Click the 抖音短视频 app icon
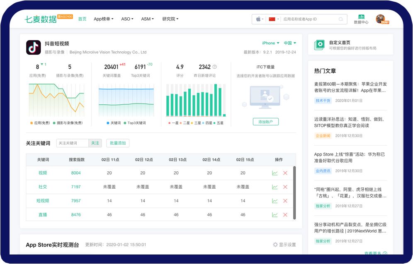The width and height of the screenshot is (413, 264). [34, 47]
